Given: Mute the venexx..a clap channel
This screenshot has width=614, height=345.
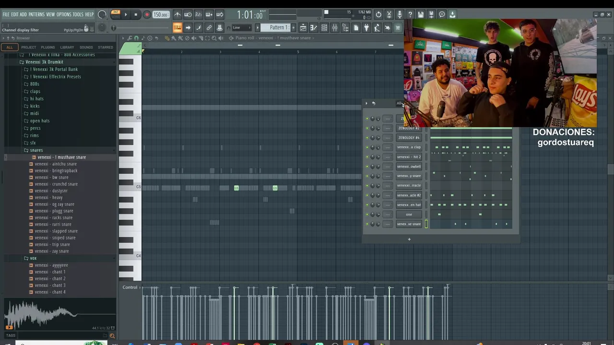Looking at the screenshot, I should click(x=367, y=148).
